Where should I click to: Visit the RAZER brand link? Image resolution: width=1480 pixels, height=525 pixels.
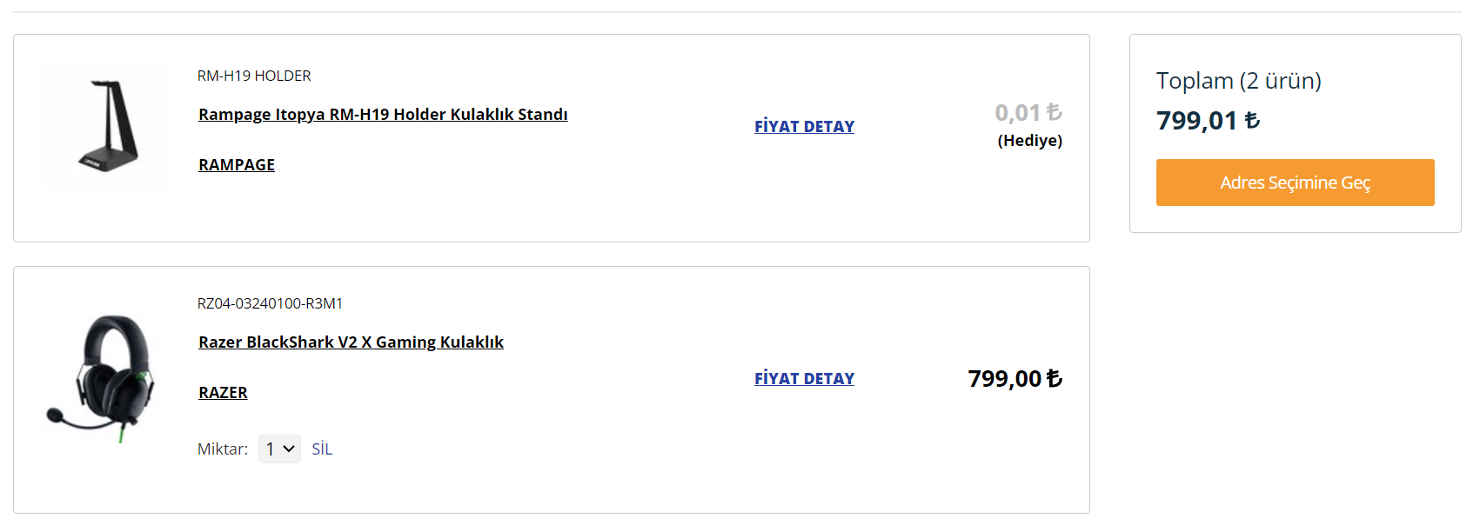coord(223,393)
